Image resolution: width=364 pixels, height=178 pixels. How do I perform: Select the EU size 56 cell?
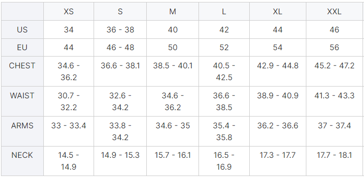[x=334, y=48]
